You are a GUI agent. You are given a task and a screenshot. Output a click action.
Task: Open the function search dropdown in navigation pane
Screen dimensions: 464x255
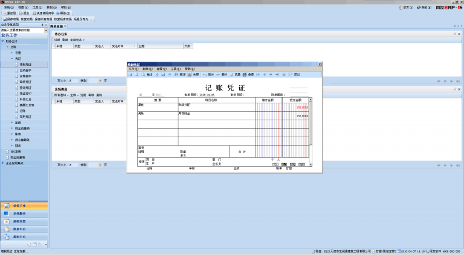tap(46, 30)
